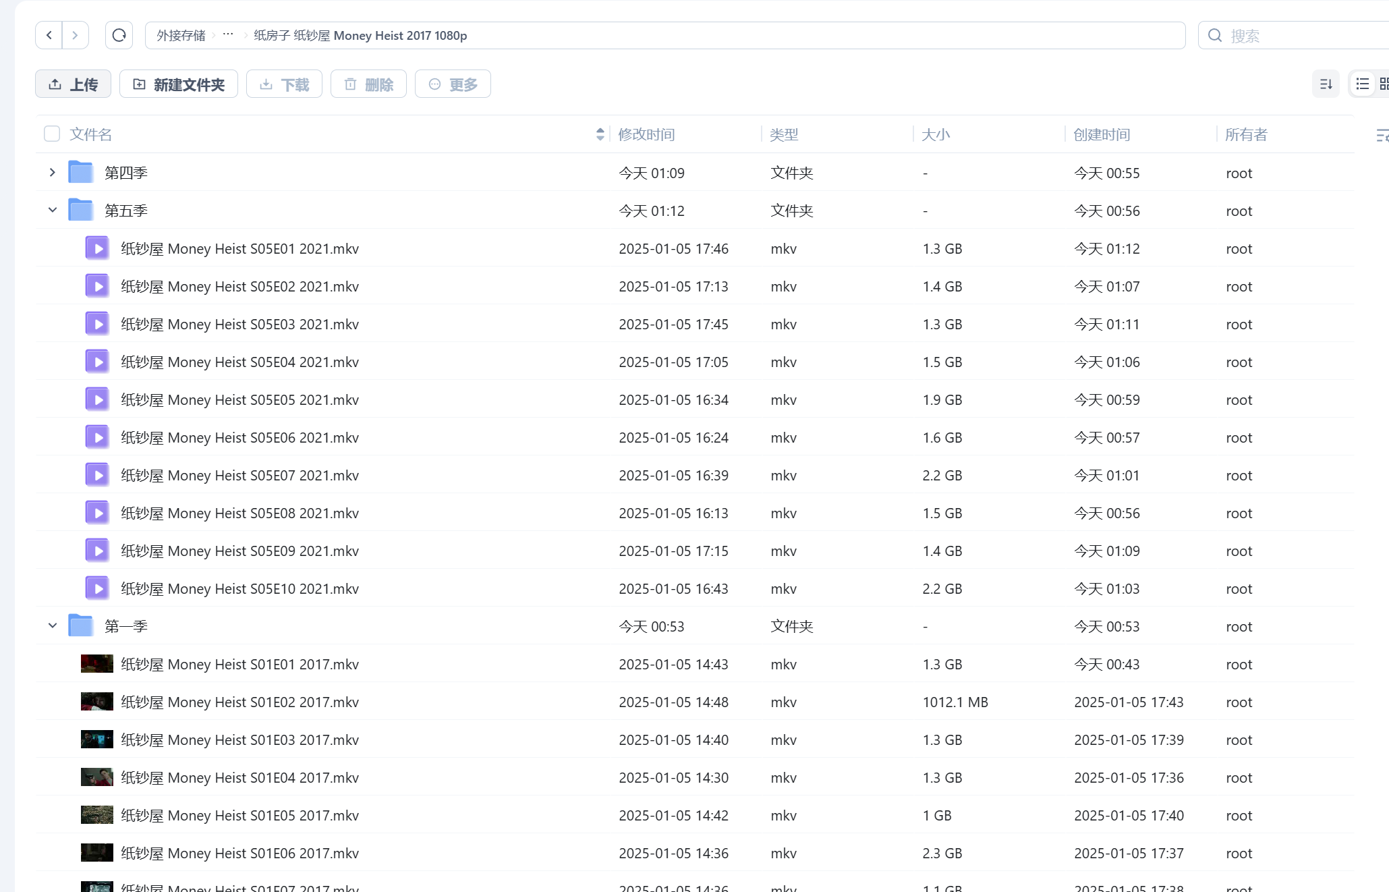Collapse the 第五季 folder
Image resolution: width=1389 pixels, height=892 pixels.
(52, 210)
